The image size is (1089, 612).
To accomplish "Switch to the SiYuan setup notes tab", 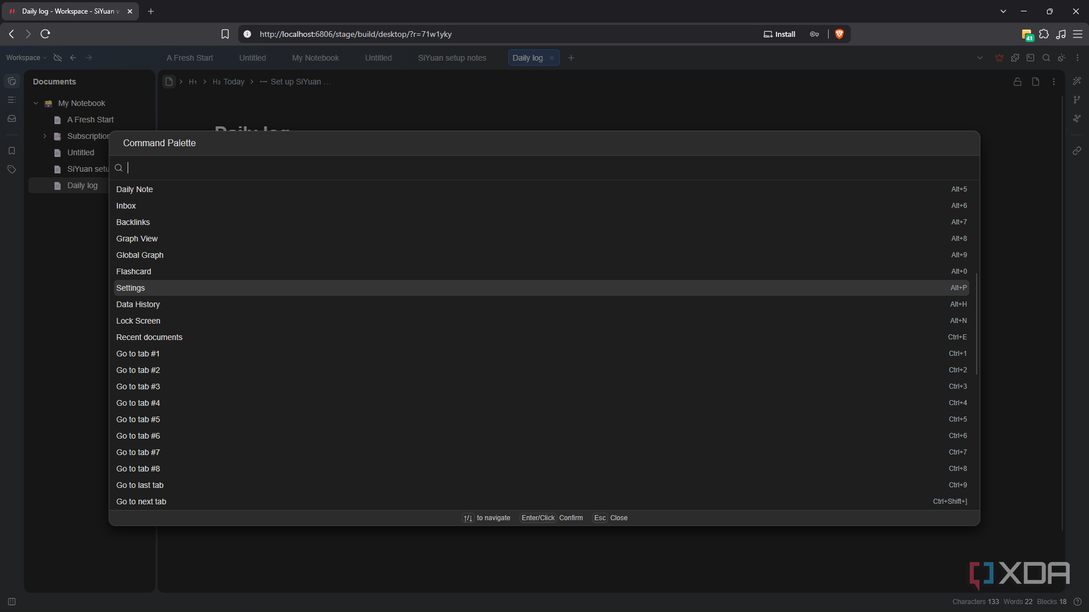I will click(452, 58).
